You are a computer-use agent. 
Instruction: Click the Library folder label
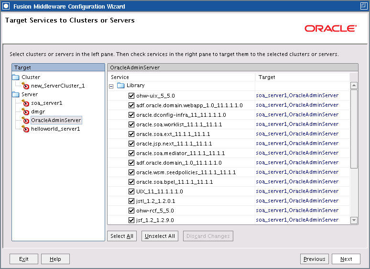coord(135,85)
